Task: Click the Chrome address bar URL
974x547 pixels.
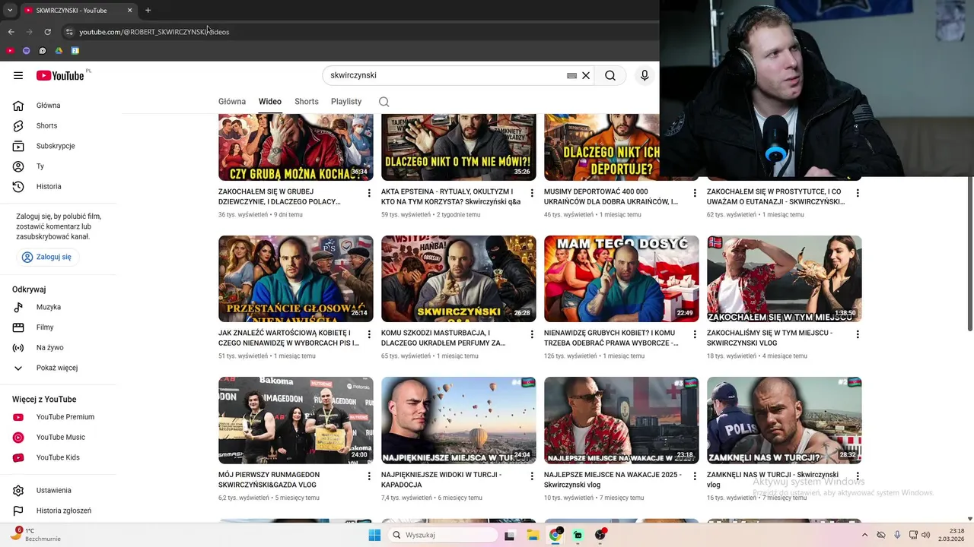Action: pos(154,32)
